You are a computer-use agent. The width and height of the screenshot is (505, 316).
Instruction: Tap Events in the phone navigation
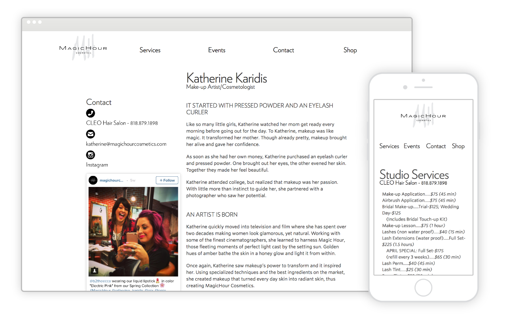[x=412, y=146]
